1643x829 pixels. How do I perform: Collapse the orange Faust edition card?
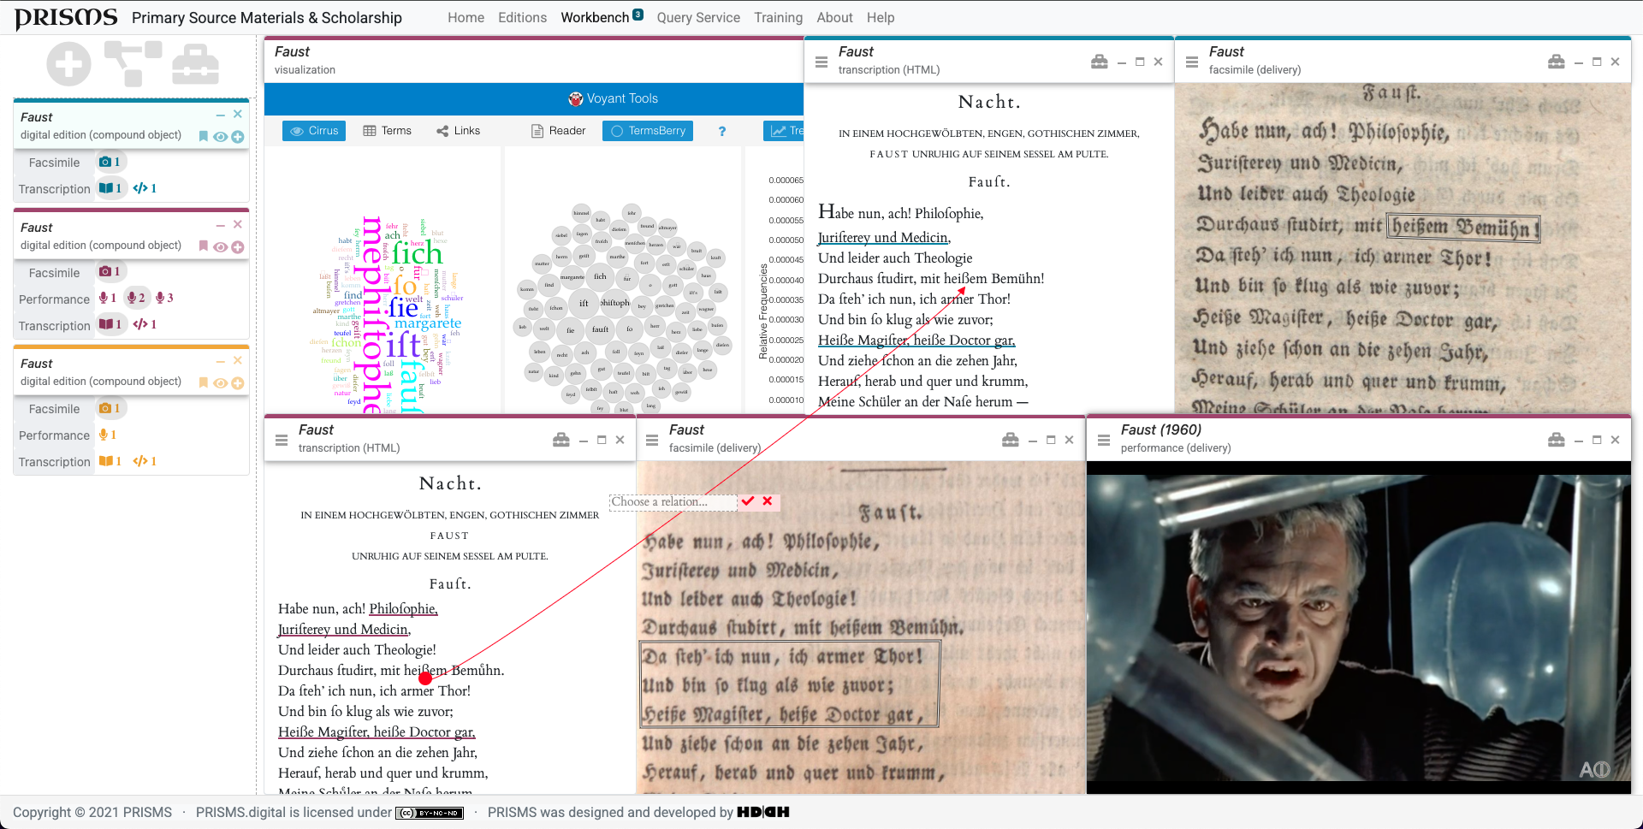220,361
